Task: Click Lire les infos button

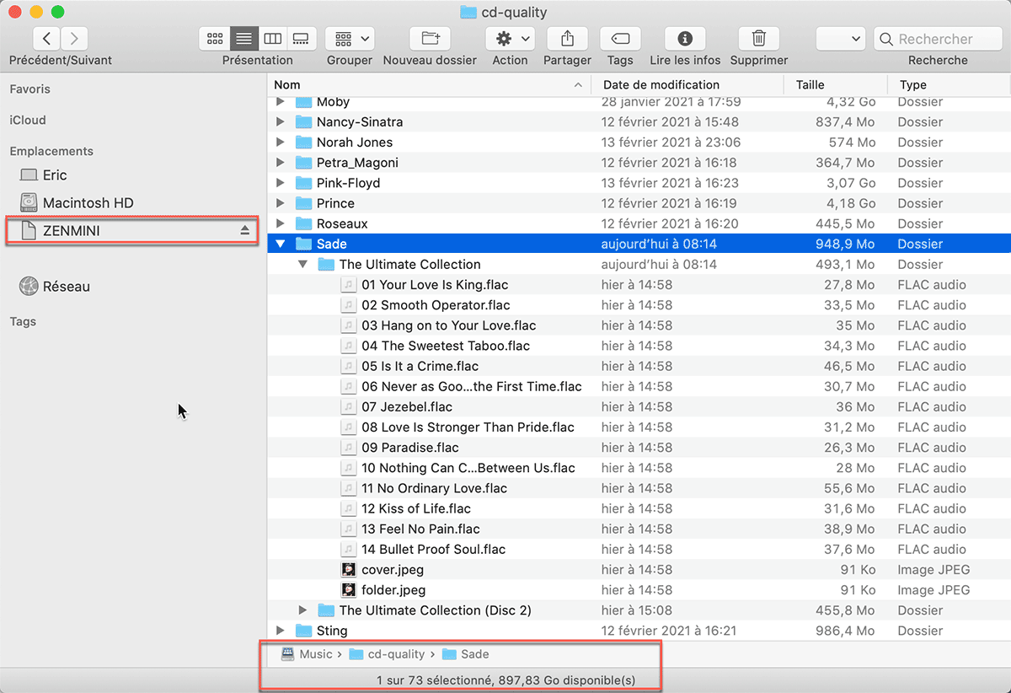Action: tap(685, 38)
